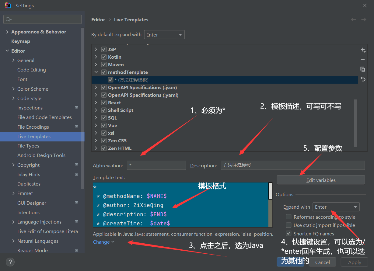The image size is (374, 271).
Task: Click the Copyright project-level settings icon
Action: [76, 165]
